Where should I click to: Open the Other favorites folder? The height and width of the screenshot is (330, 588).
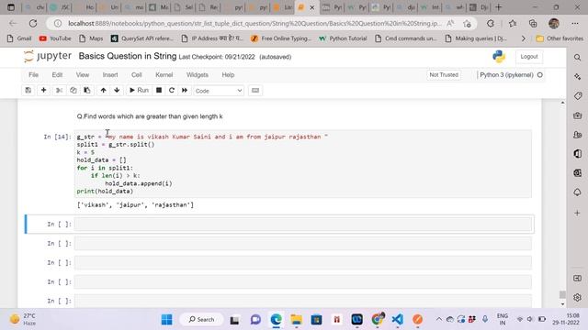tap(560, 38)
